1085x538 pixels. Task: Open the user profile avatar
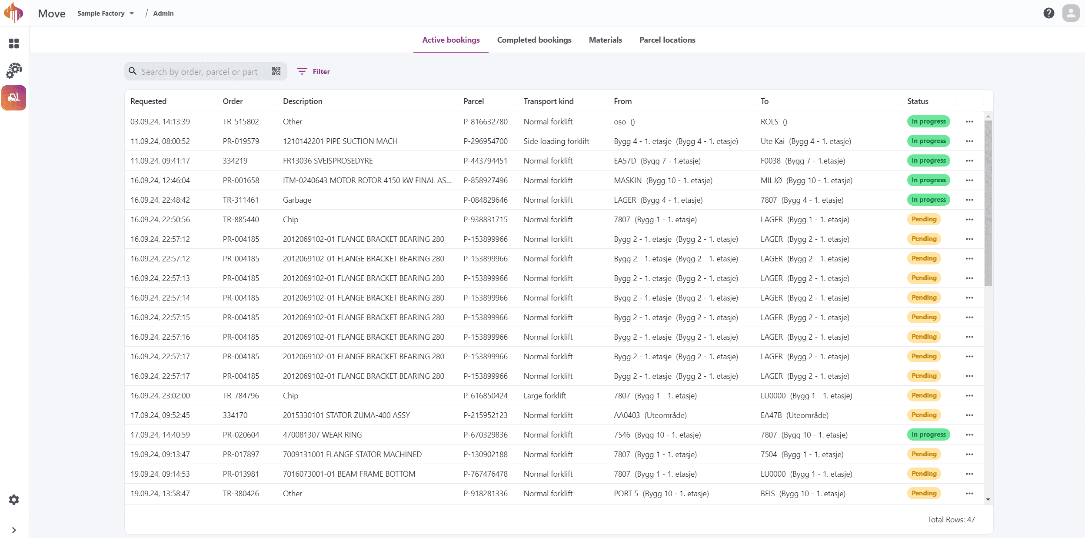1071,13
